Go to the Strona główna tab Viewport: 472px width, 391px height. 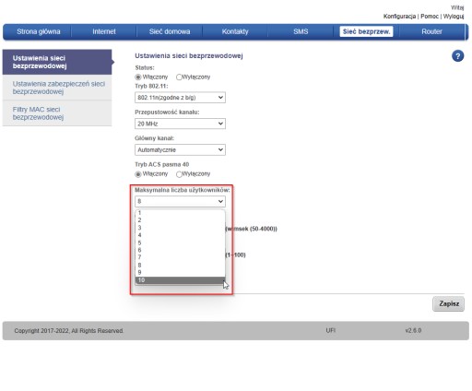[x=39, y=31]
